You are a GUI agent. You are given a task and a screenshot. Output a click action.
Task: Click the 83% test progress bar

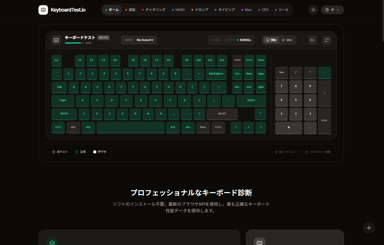coord(74,43)
